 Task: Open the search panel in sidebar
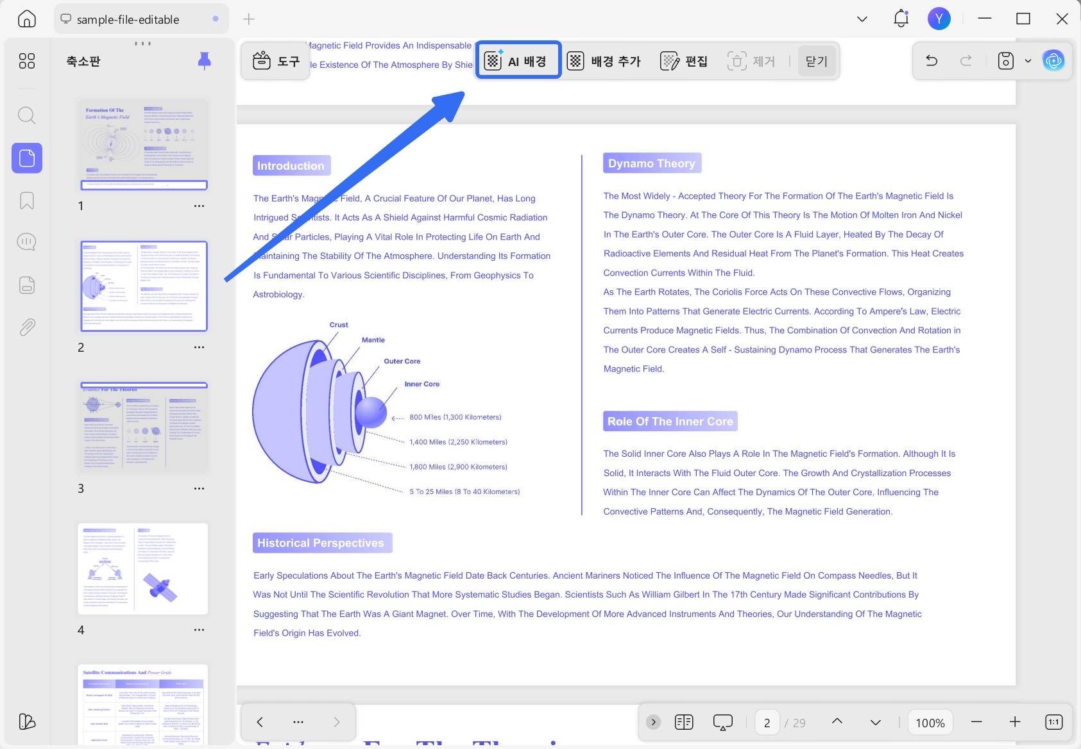(x=27, y=115)
